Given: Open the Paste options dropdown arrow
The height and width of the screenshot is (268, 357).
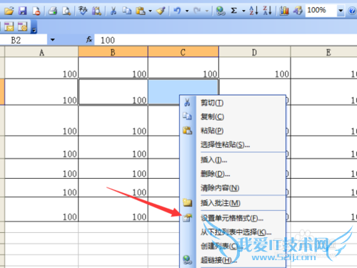Looking at the screenshot, I should point(150,11).
